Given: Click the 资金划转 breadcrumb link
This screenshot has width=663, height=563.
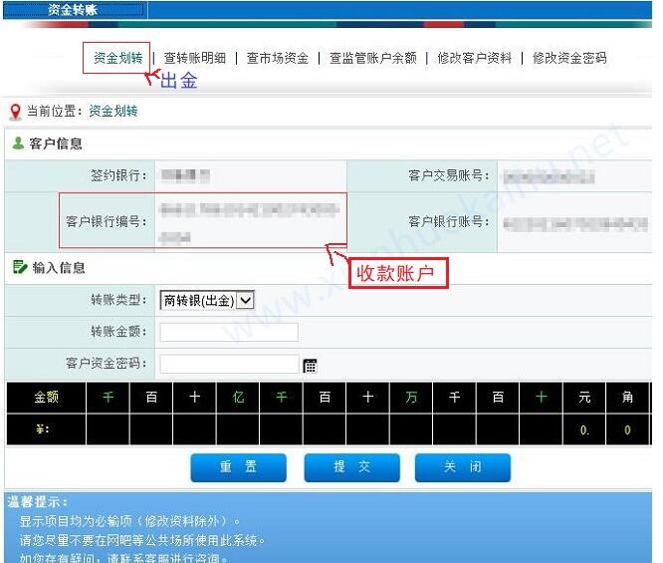Looking at the screenshot, I should click(x=113, y=111).
